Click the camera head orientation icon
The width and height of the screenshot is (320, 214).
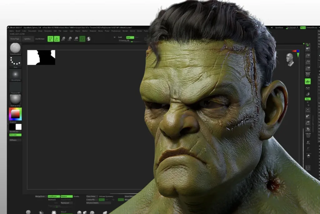290,60
